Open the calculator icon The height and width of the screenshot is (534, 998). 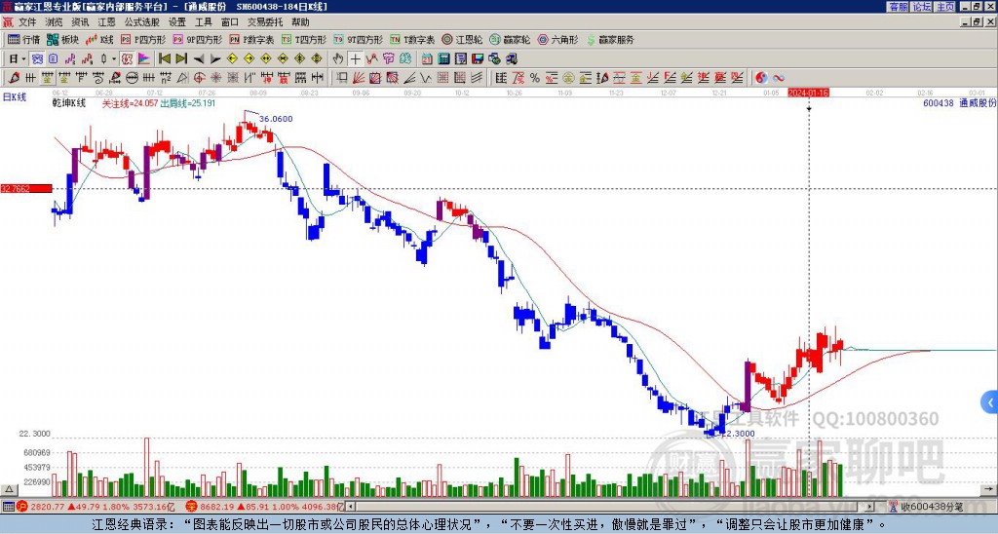click(x=443, y=58)
